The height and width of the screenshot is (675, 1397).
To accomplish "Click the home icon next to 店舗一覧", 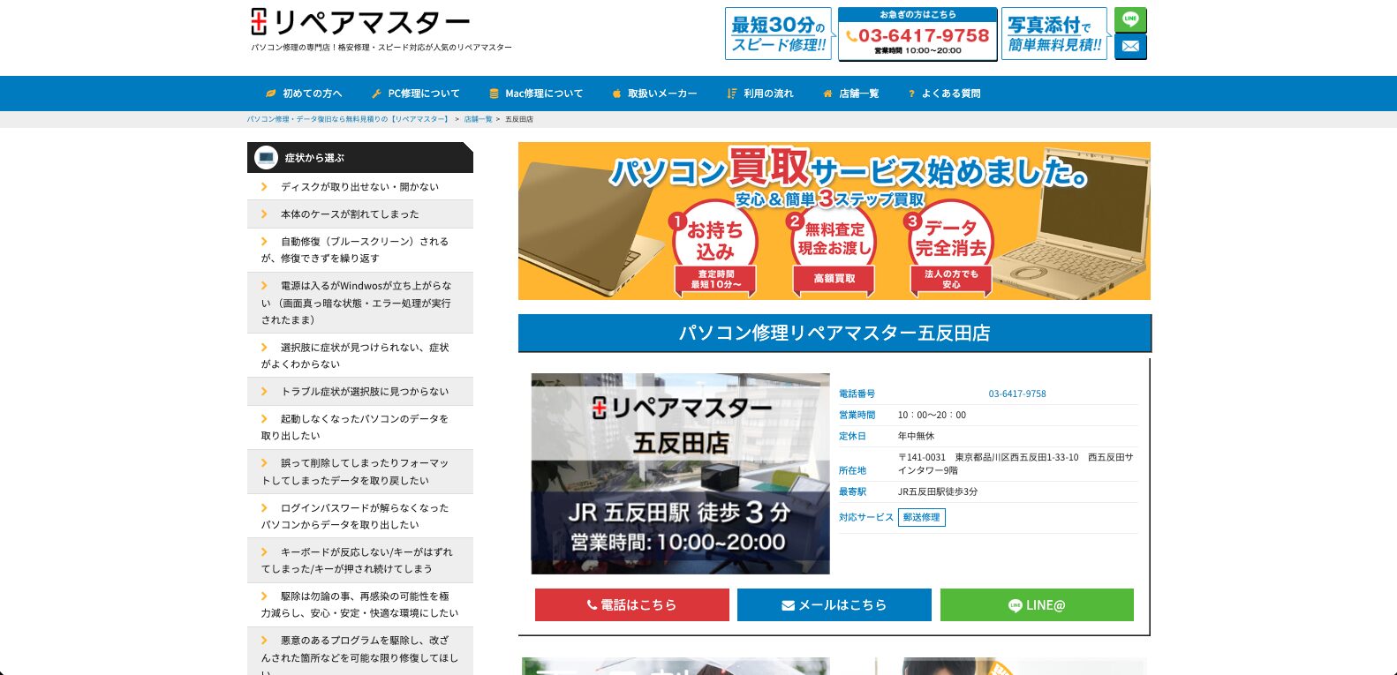I will coord(827,94).
